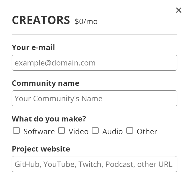189x181 pixels.
Task: Click the Your e-mail input field
Action: [x=94, y=63]
